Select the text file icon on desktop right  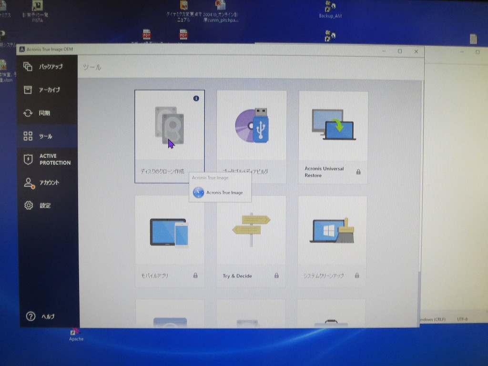click(473, 39)
